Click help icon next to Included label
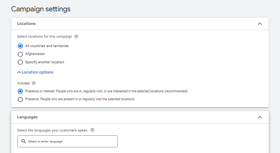 tap(34, 83)
